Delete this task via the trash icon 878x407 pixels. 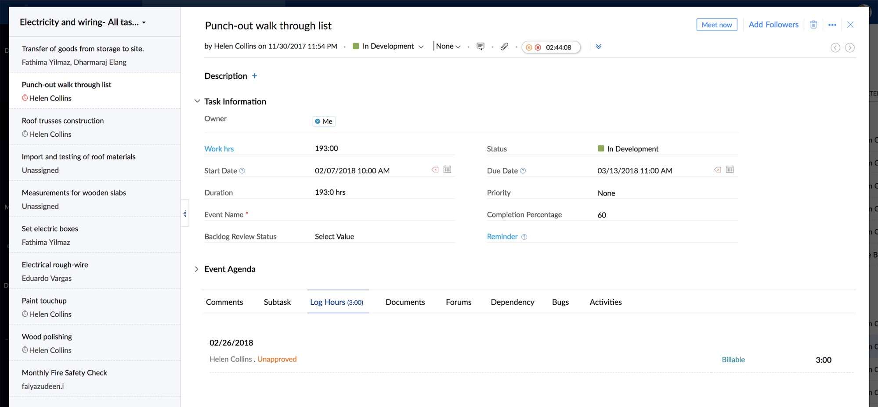coord(813,25)
